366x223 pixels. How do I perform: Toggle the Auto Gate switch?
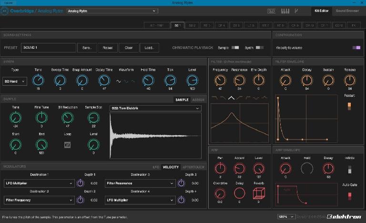pos(350,196)
